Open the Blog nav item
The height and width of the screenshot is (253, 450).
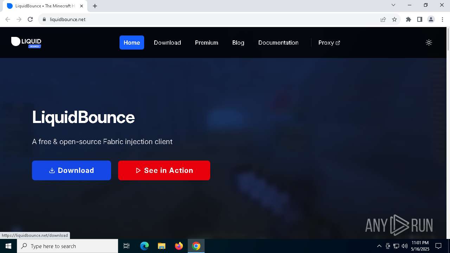[238, 43]
